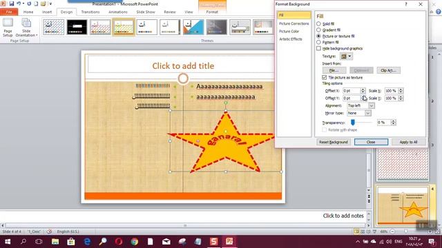Apply the dark gray theme thumbnail

216,27
